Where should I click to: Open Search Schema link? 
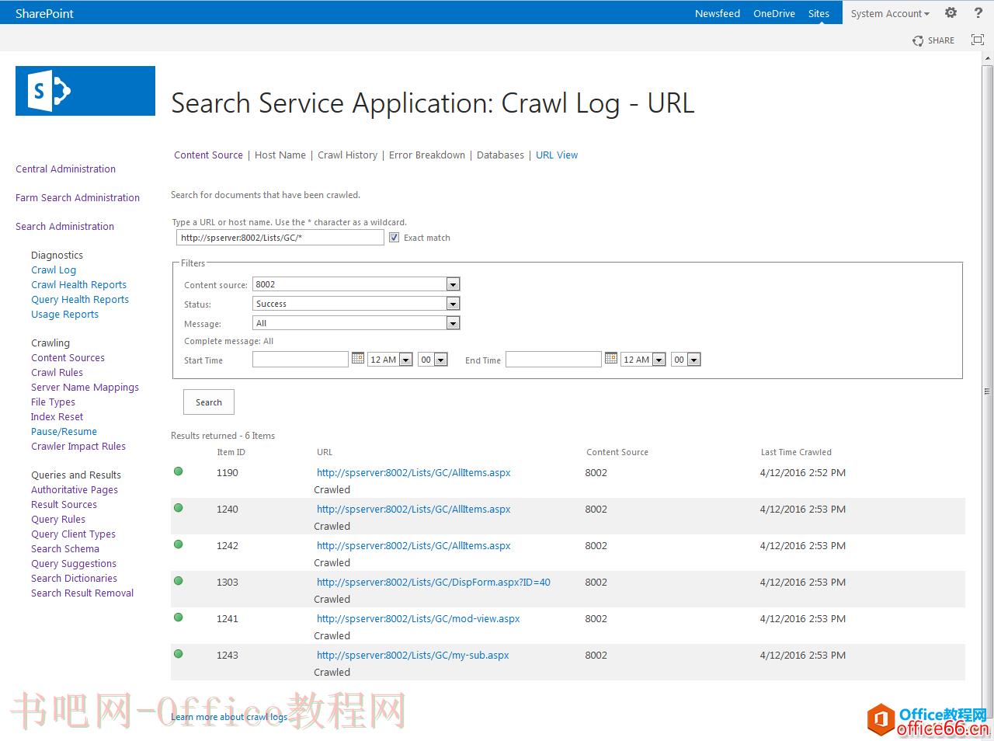[x=65, y=548]
